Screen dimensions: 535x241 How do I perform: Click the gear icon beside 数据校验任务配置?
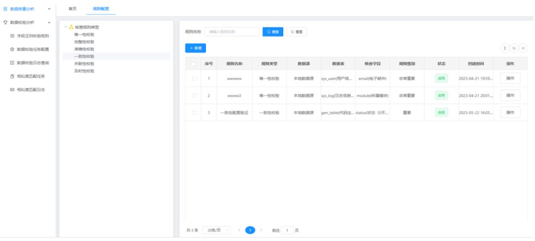(x=12, y=49)
